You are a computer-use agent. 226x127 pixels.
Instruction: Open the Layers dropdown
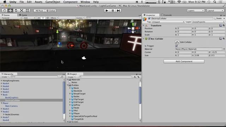tap(196, 11)
